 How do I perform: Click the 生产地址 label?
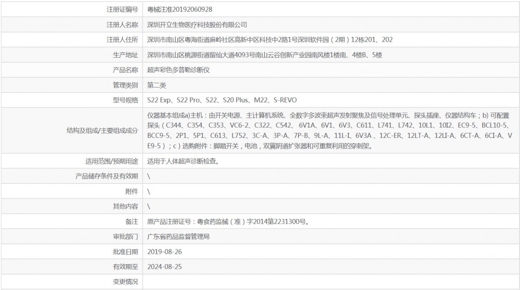pos(126,55)
